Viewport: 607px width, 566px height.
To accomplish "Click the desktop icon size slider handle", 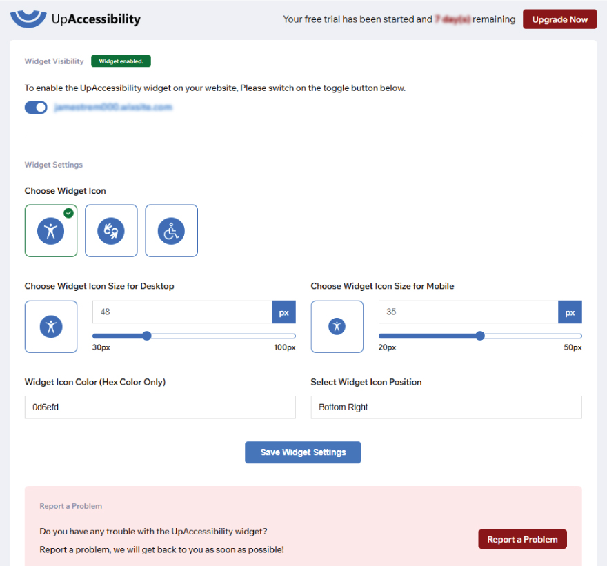I will tap(147, 336).
